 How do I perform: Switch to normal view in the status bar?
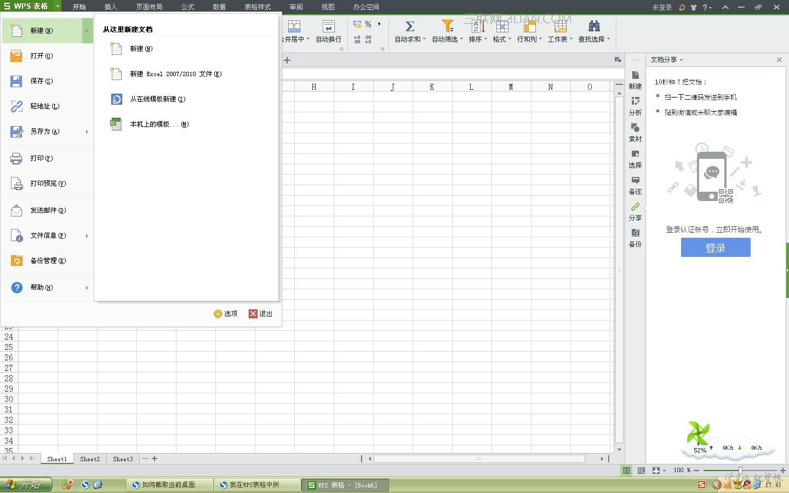pos(626,471)
